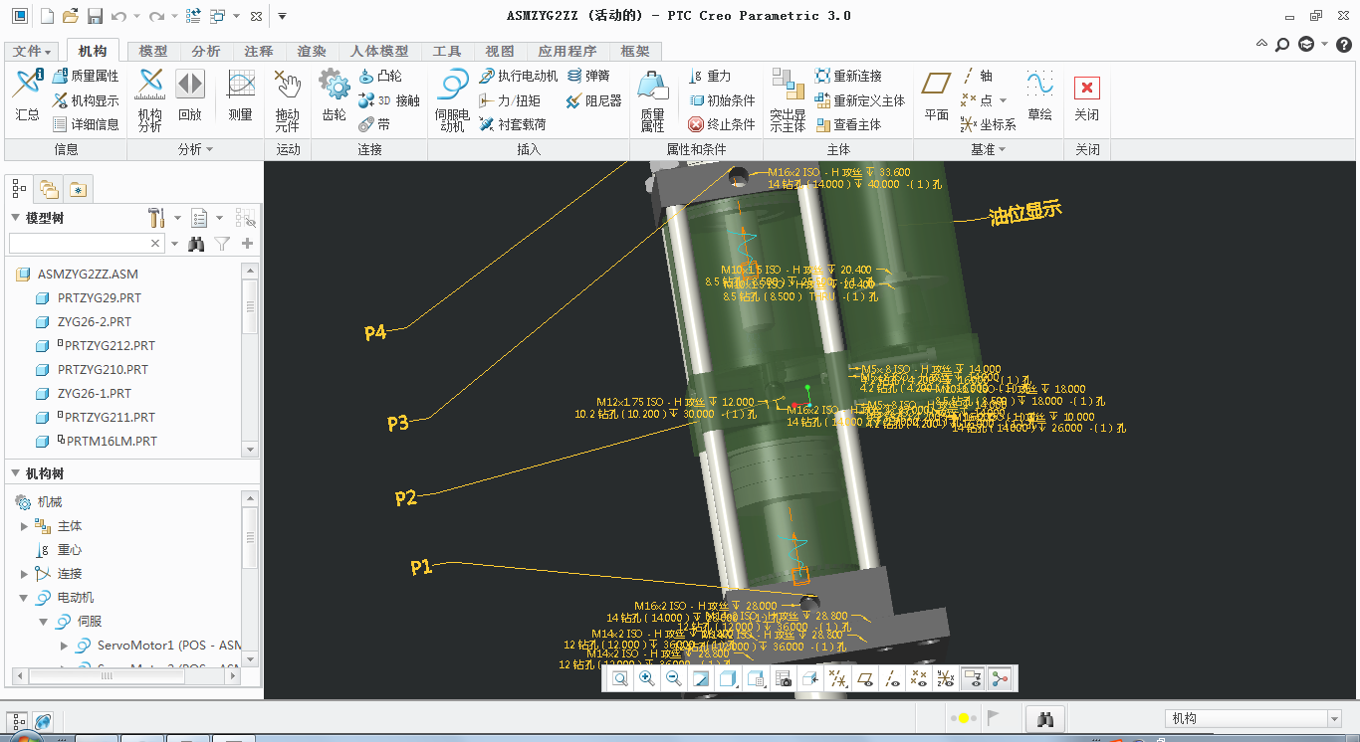Set 初始条件 initial conditions
Screen dimensions: 1360x742
722,100
